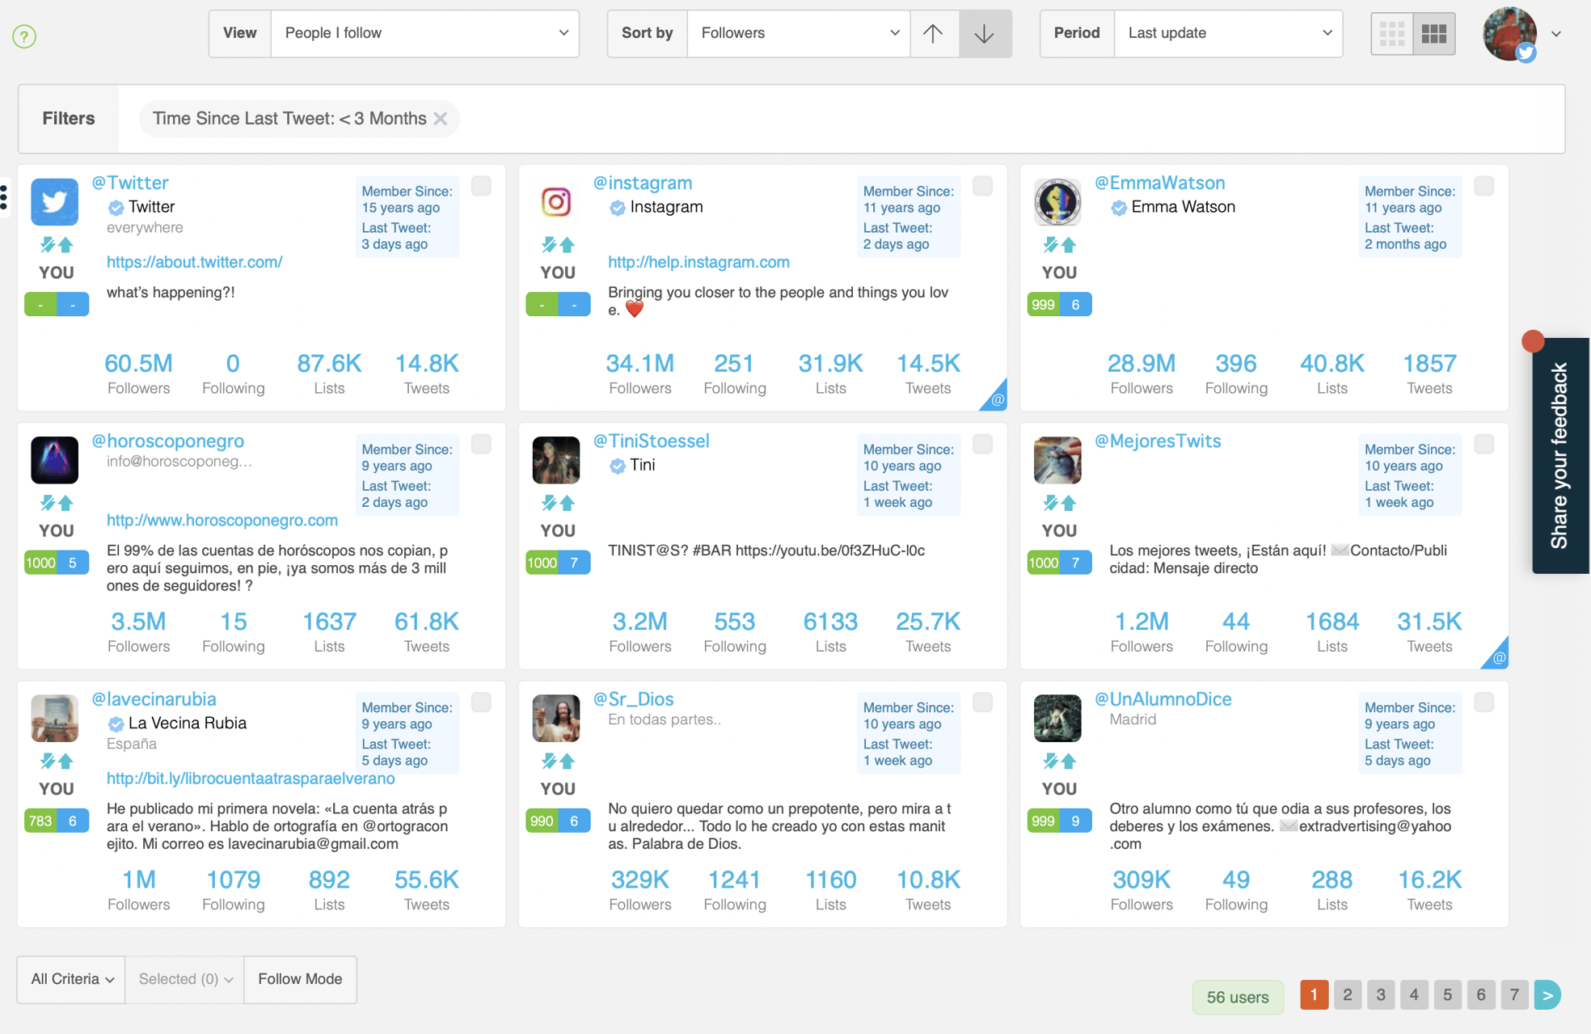Click the Follow Mode button
Image resolution: width=1591 pixels, height=1034 pixels.
[x=300, y=979]
